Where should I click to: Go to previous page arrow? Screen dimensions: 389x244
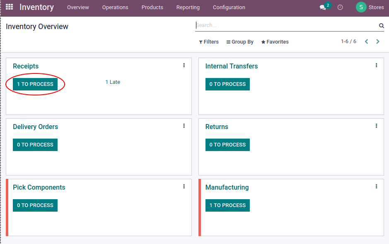click(367, 41)
